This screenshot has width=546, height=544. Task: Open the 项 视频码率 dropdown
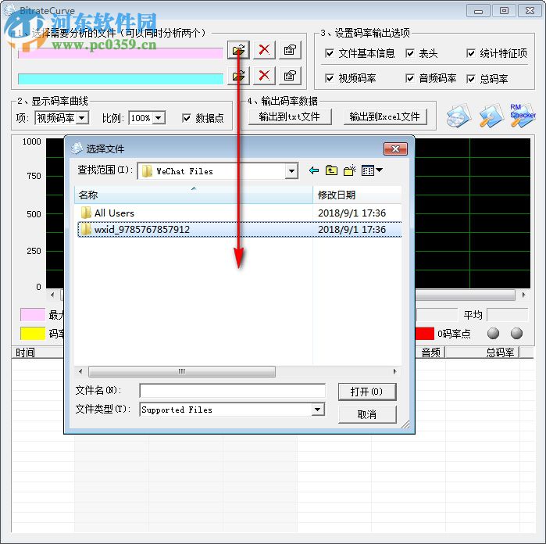coord(82,118)
